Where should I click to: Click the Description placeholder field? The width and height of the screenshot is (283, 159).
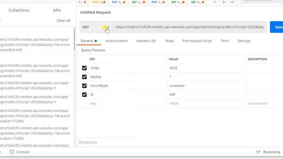[265, 103]
